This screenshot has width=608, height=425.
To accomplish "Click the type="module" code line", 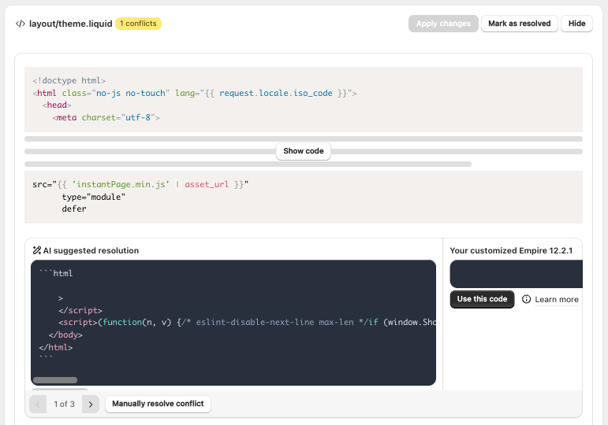I will tap(94, 197).
